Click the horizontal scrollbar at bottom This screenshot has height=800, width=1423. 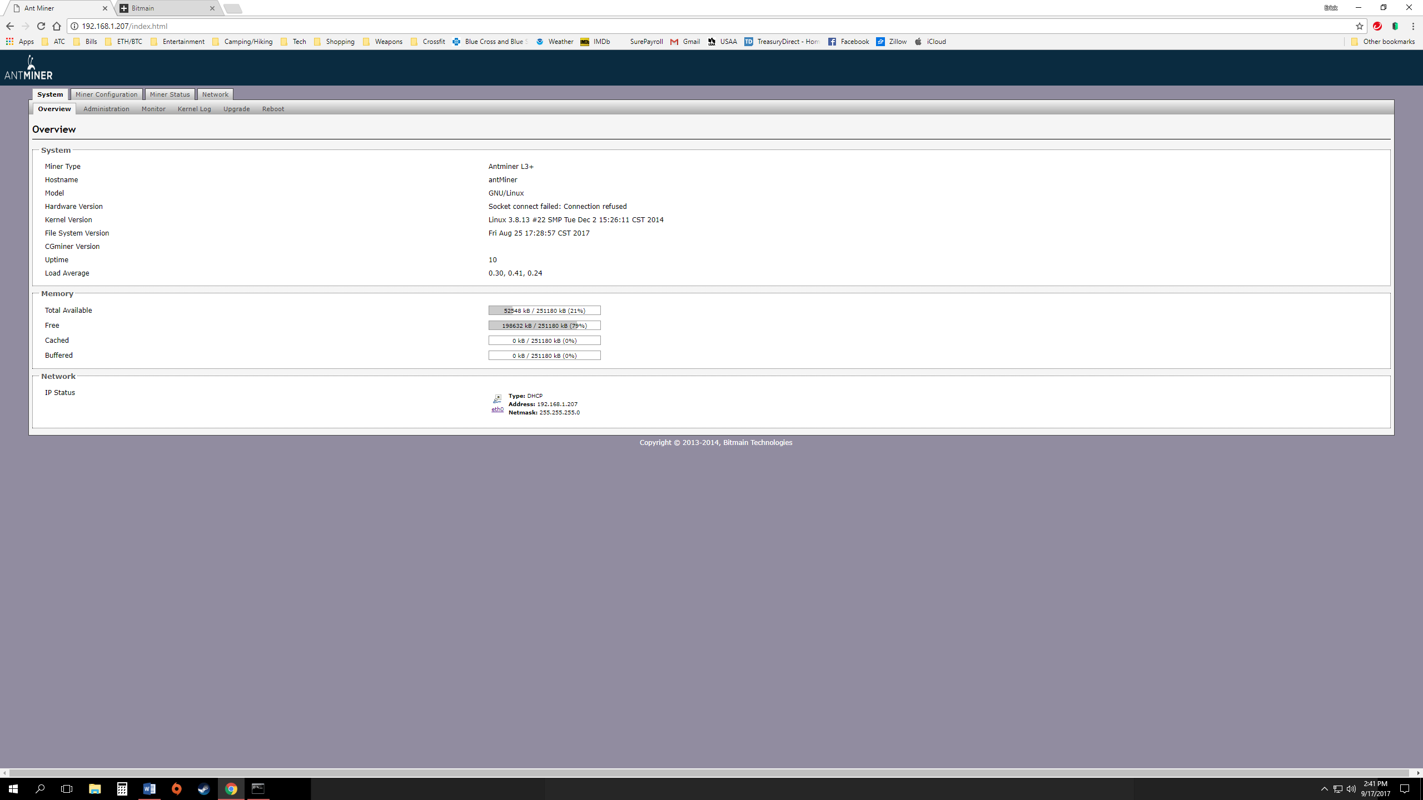coord(710,773)
